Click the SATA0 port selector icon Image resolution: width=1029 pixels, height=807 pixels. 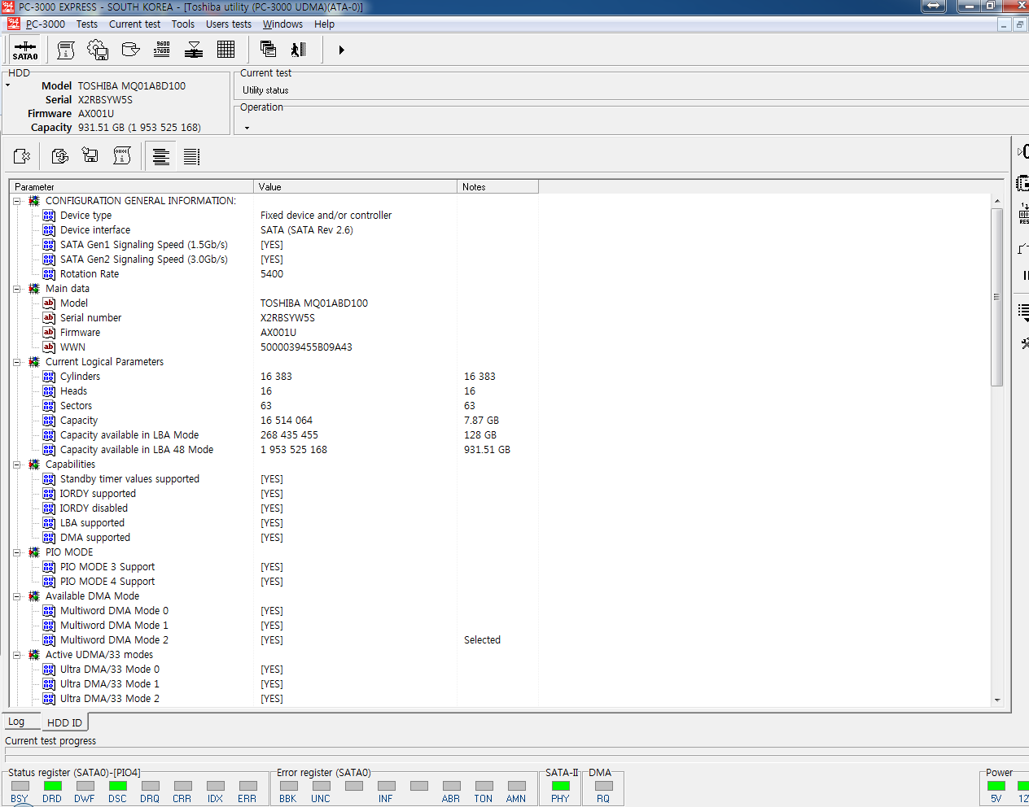click(x=25, y=50)
